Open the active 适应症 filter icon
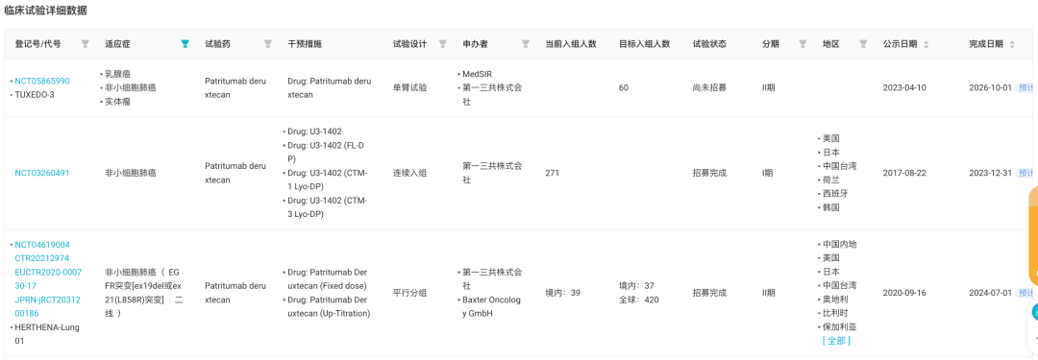This screenshot has height=360, width=1038. click(185, 43)
